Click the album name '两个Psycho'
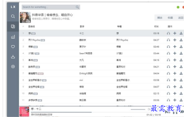Viewport: 184px width, 117px height. click(x=122, y=40)
